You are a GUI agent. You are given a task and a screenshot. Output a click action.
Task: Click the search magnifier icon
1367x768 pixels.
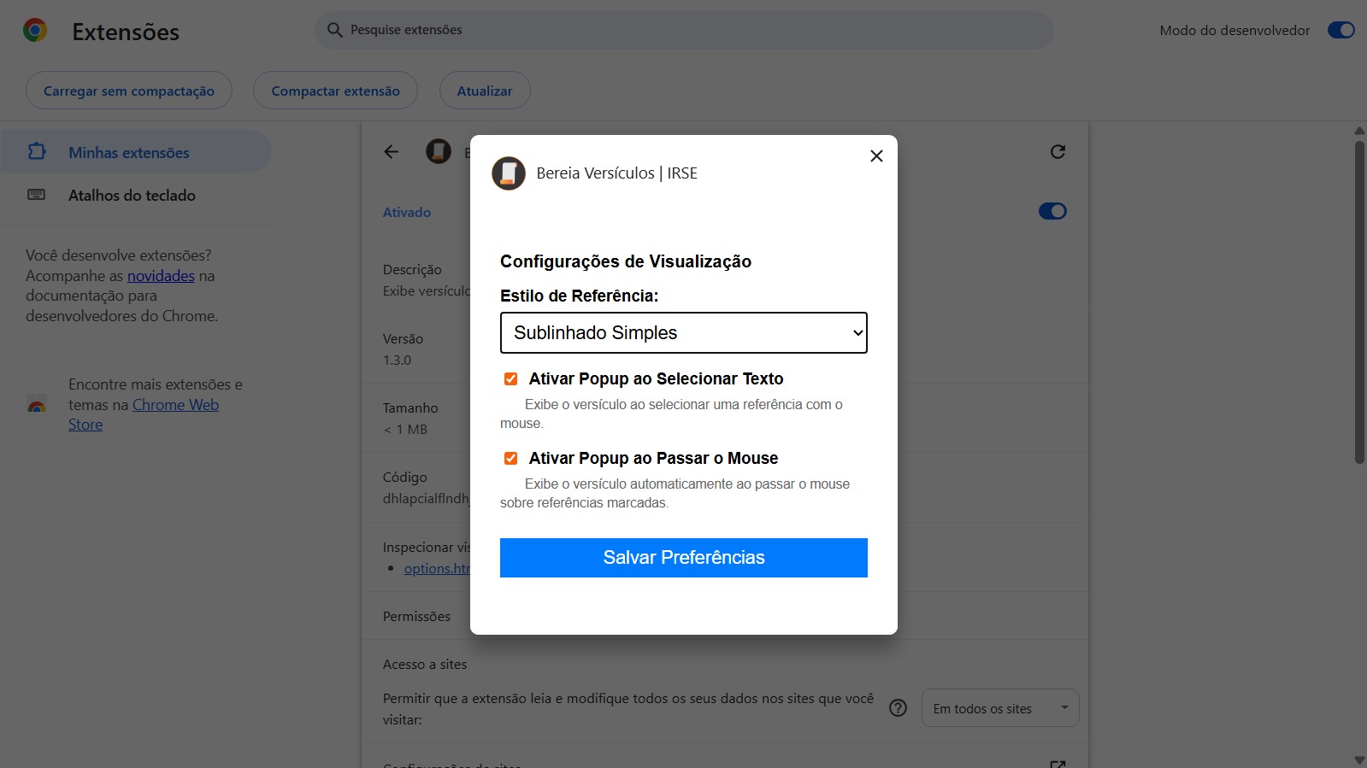(334, 30)
